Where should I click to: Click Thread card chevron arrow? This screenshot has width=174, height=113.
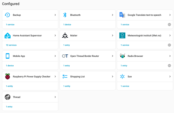pos(55,97)
